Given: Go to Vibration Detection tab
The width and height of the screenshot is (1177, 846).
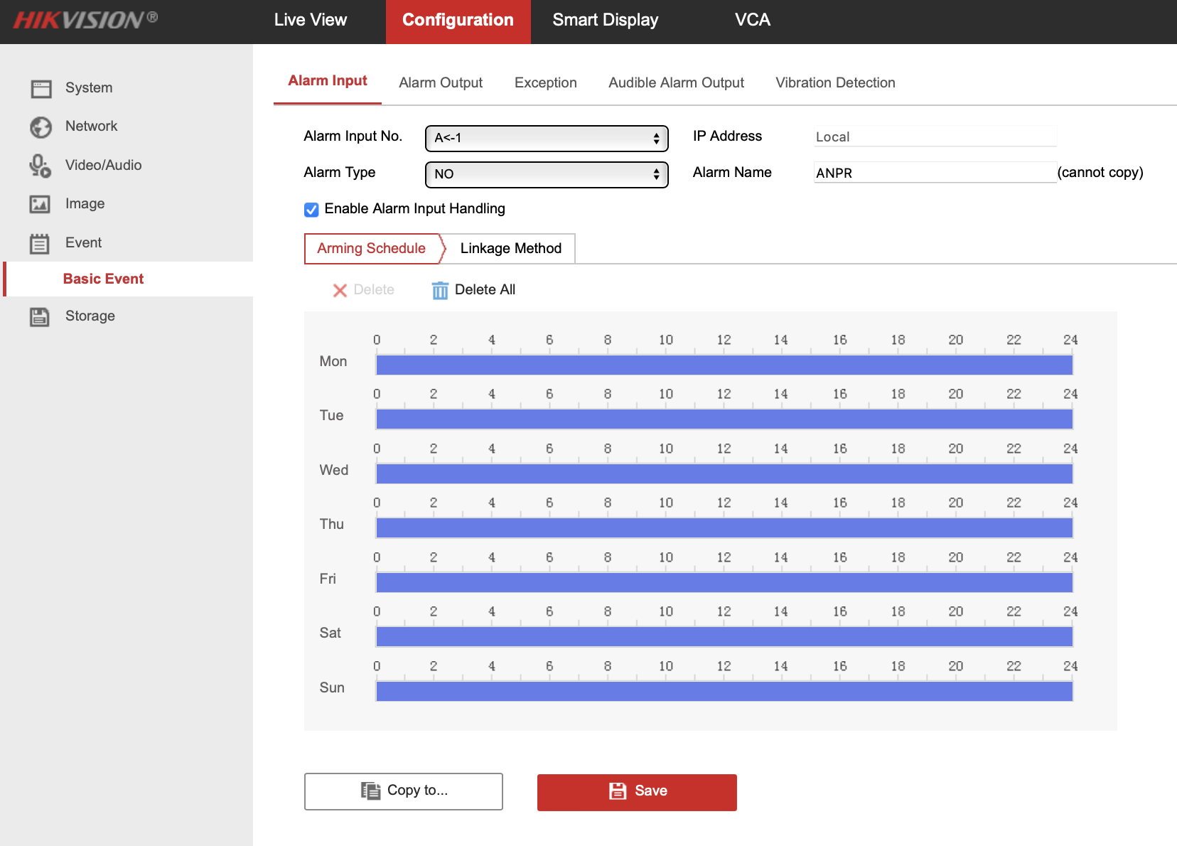Looking at the screenshot, I should [x=835, y=83].
